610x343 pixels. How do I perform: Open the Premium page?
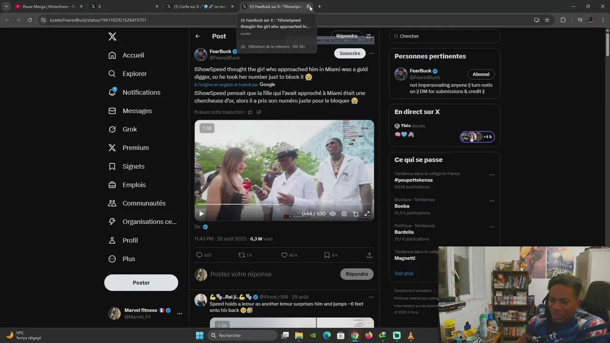[129, 148]
